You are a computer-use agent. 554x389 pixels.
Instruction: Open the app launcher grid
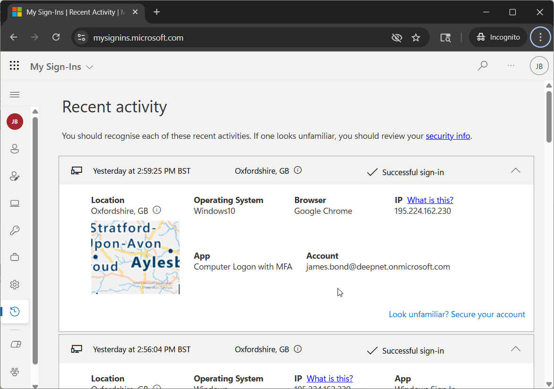click(x=15, y=66)
